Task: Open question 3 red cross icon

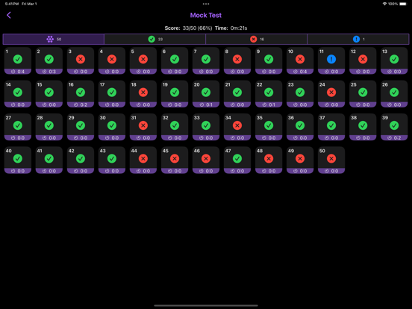Action: [x=81, y=59]
